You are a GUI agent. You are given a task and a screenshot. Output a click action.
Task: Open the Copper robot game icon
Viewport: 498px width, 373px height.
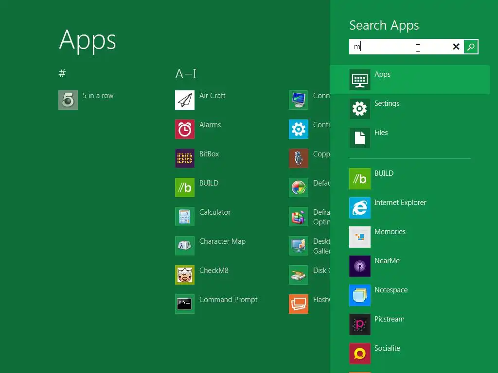click(298, 158)
